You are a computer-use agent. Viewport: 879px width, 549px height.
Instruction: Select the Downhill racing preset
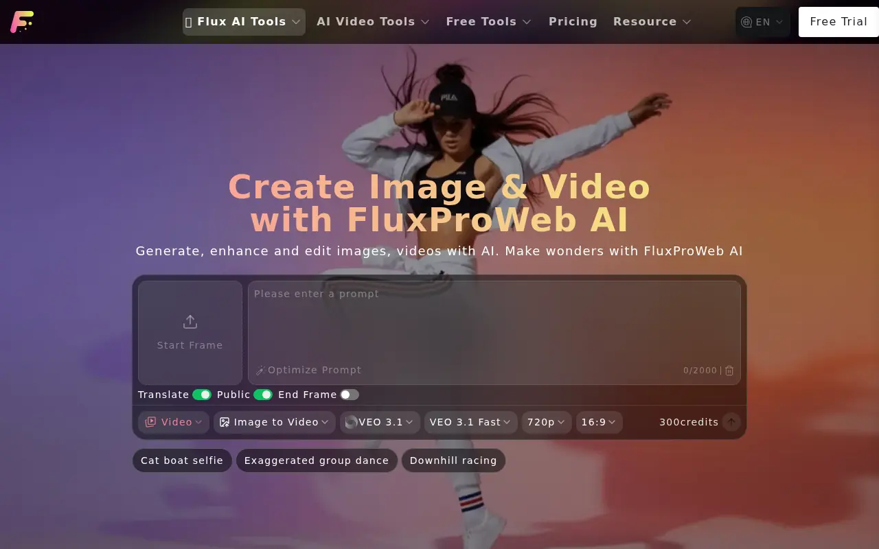[x=453, y=460]
